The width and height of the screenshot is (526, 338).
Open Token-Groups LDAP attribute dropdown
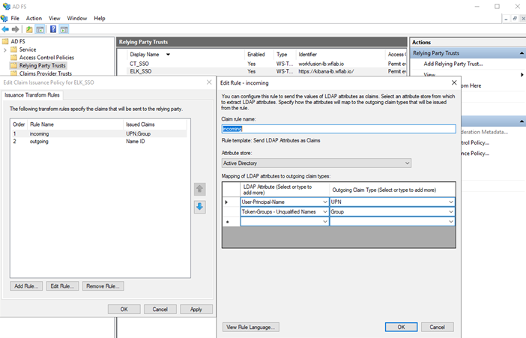324,212
